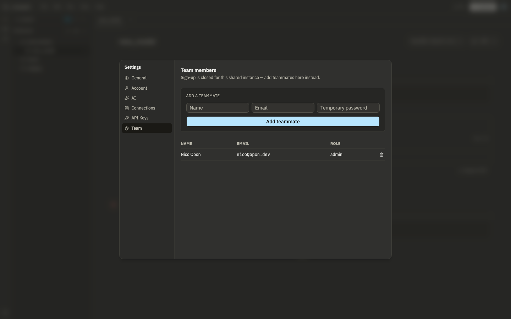The height and width of the screenshot is (319, 511).
Task: Click the Connections database icon
Action: [x=127, y=108]
